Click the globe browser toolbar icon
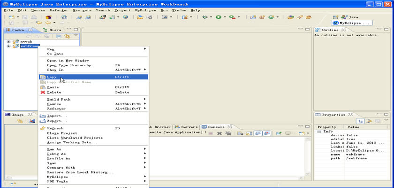Viewport: 394px width, 188px height. (x=126, y=17)
